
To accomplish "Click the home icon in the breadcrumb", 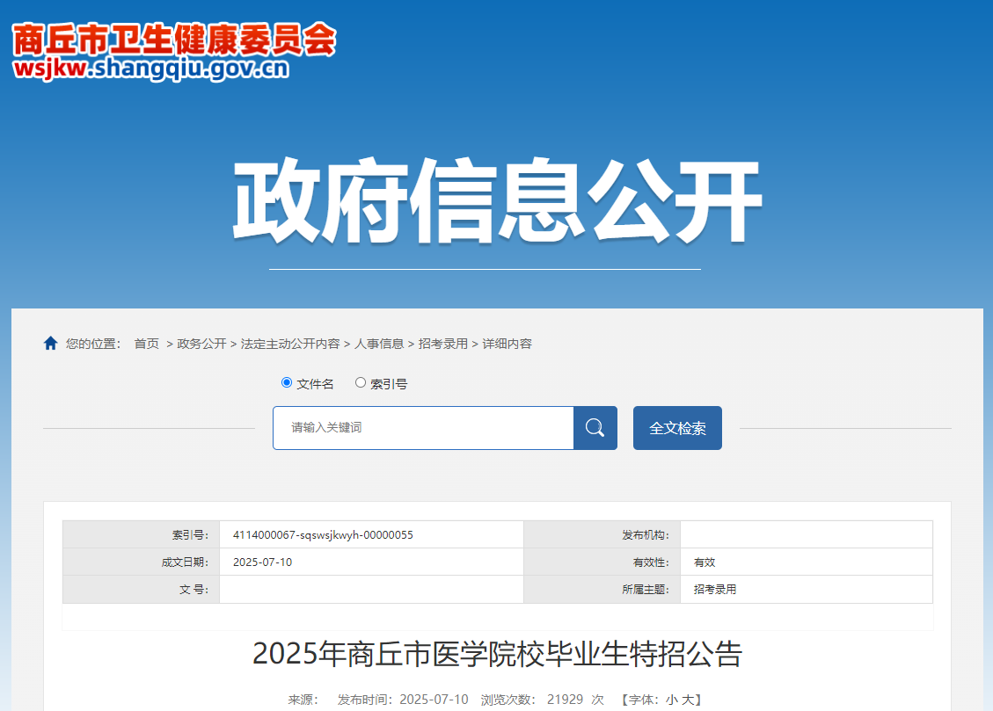I will [51, 343].
